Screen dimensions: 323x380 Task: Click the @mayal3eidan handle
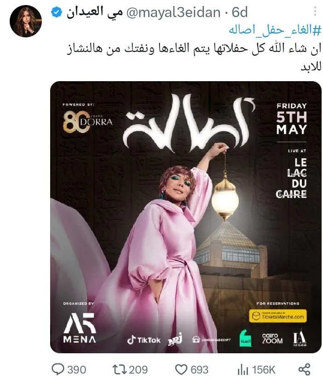pos(173,12)
